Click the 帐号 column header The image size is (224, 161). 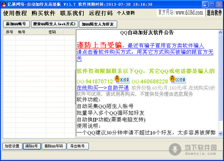(x=31, y=32)
